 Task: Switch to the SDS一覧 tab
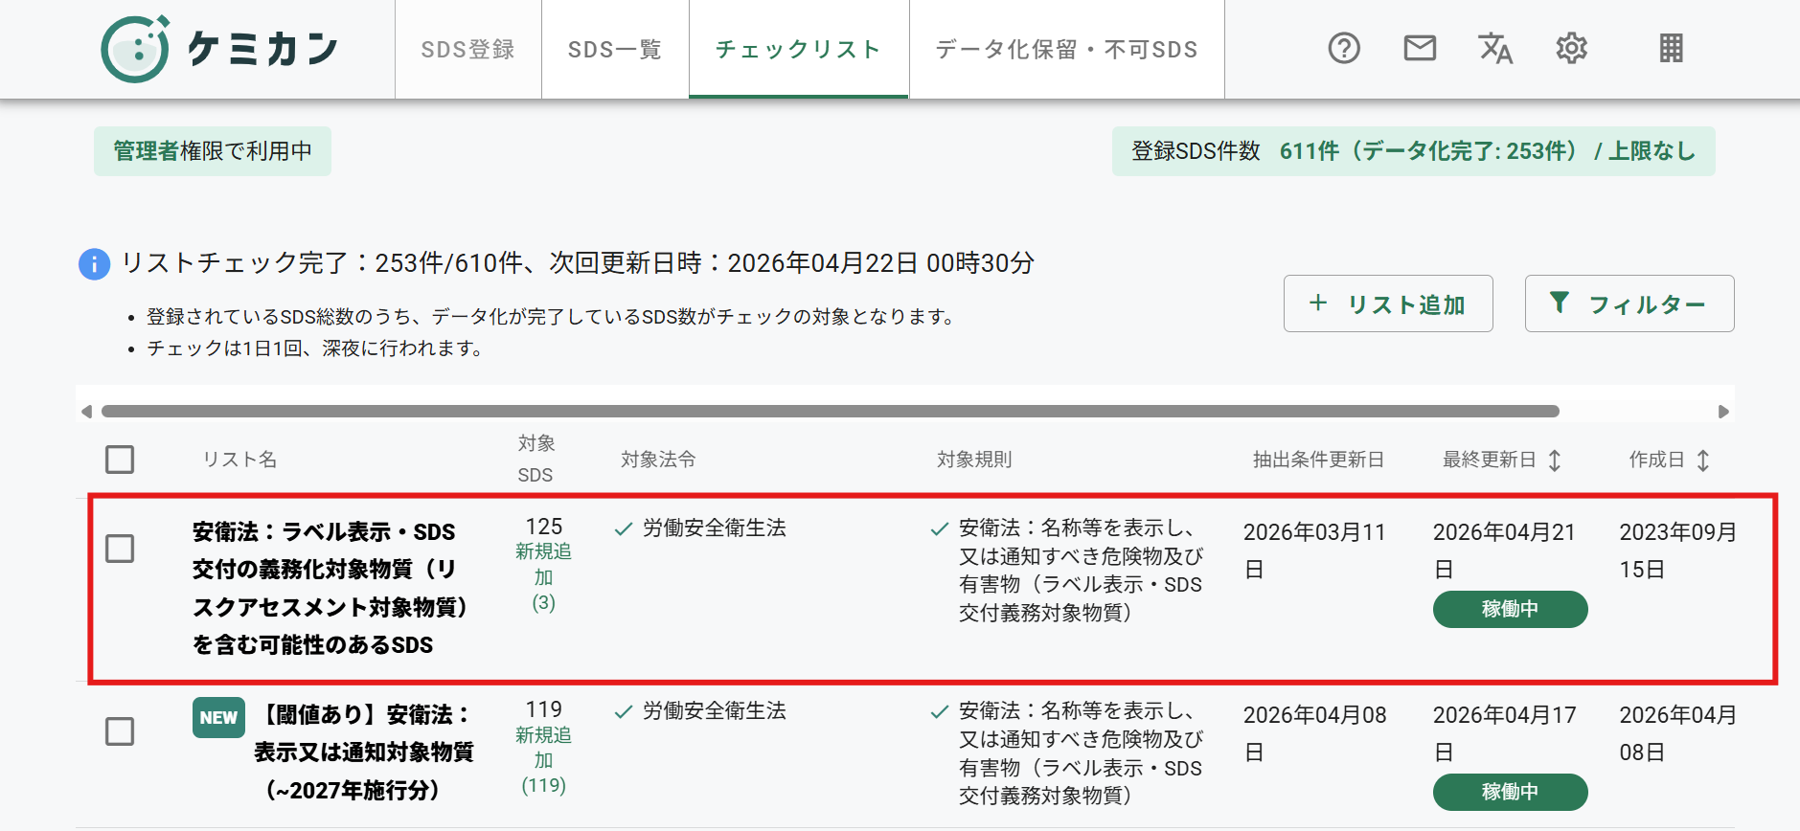tap(615, 49)
